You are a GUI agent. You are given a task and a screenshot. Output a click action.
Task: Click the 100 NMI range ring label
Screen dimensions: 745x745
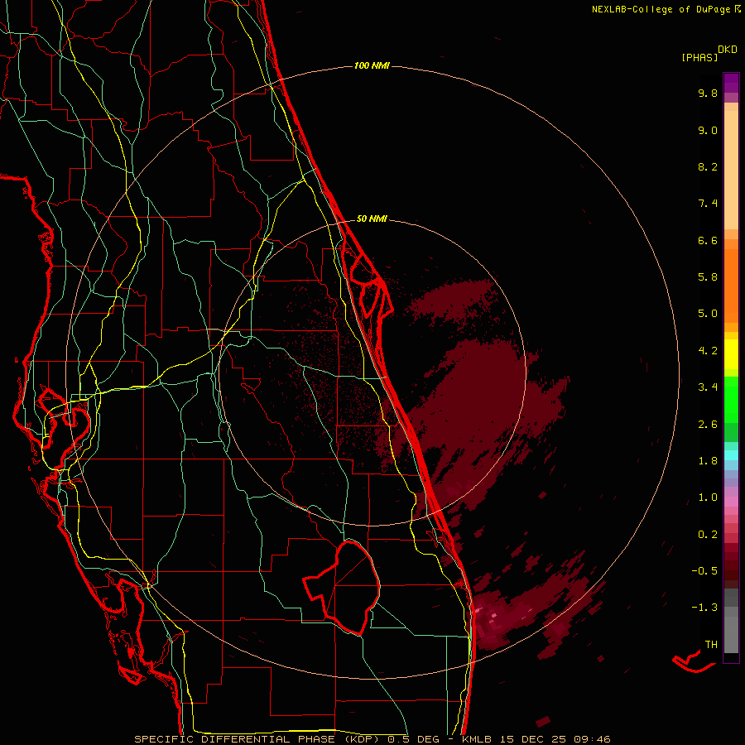372,65
